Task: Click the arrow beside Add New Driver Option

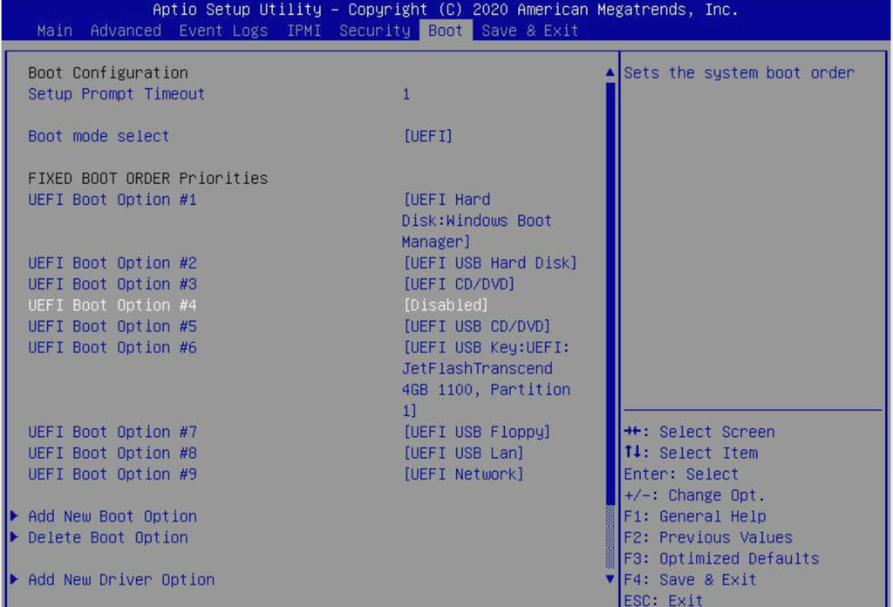Action: click(x=15, y=580)
